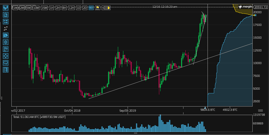Select the four-way move arrows tool

click(5, 56)
